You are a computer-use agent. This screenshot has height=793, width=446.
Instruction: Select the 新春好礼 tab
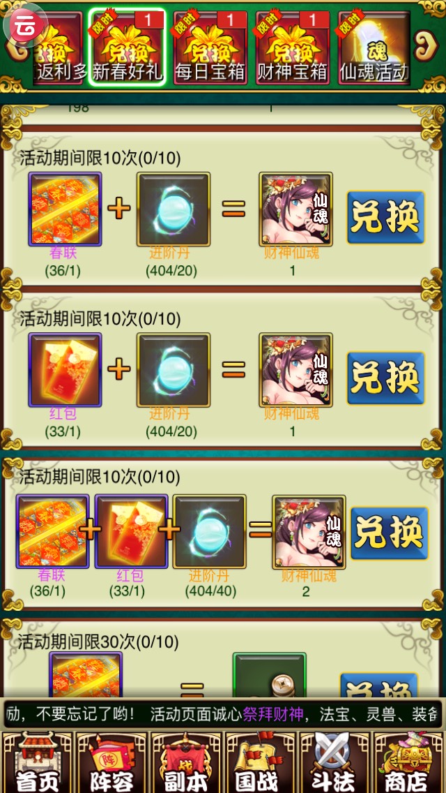tap(128, 47)
